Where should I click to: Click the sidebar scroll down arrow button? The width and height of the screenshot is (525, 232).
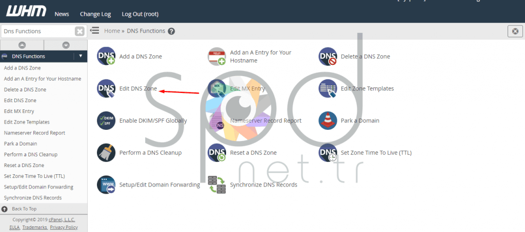click(66, 45)
